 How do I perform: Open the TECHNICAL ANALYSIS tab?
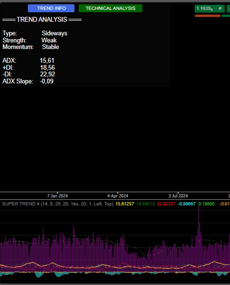pyautogui.click(x=110, y=8)
